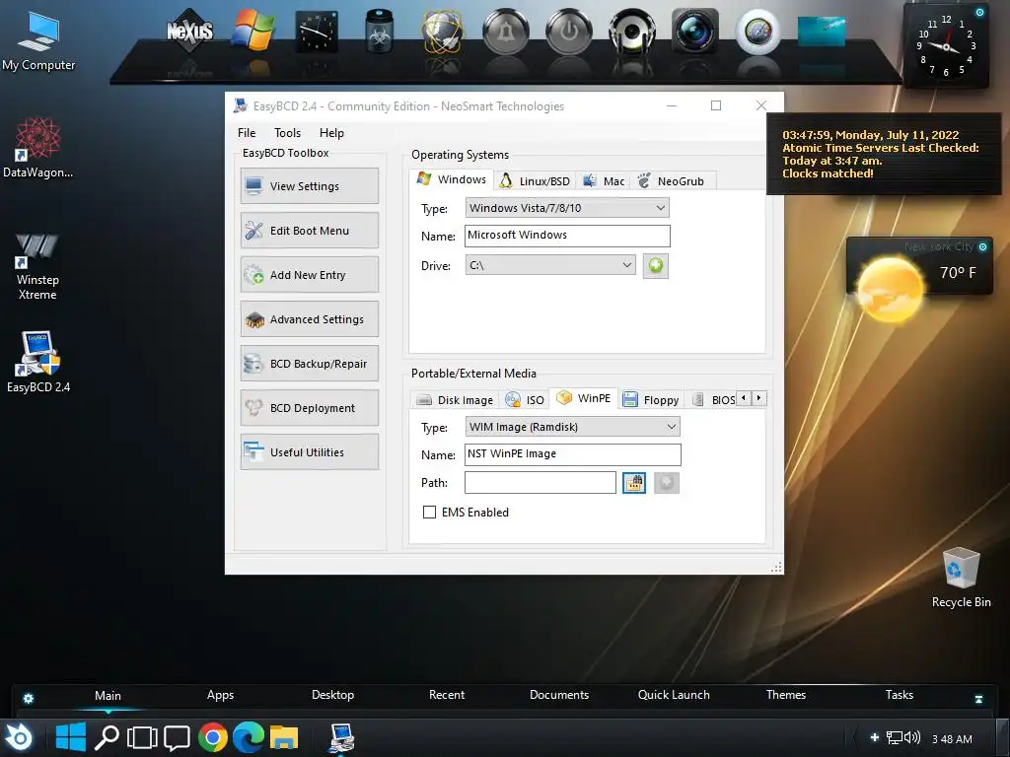Switch to the ISO tab
Screen dimensions: 1010x757
[x=525, y=400]
